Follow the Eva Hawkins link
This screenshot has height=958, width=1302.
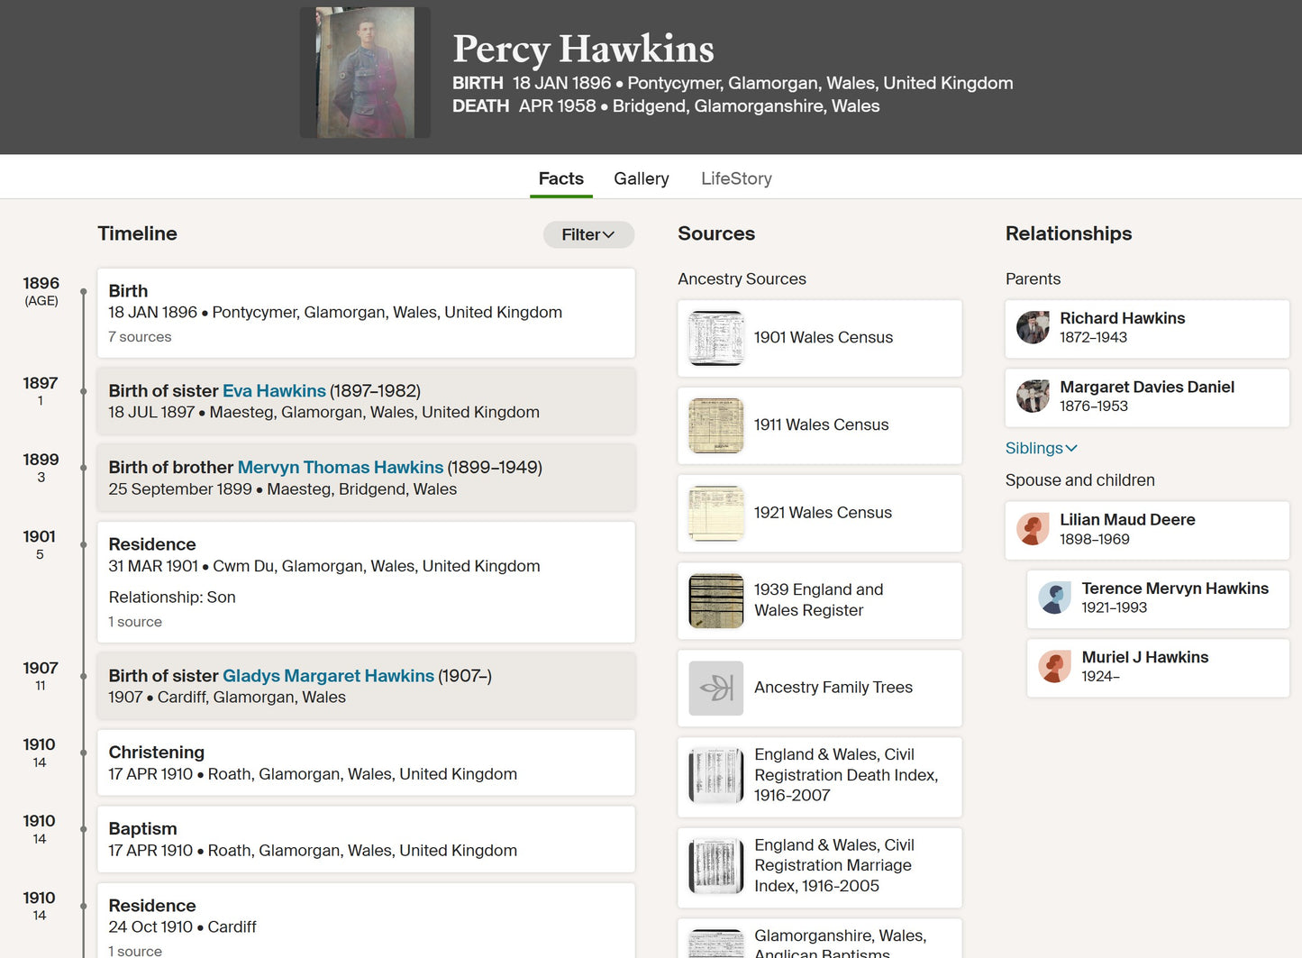pos(274,391)
